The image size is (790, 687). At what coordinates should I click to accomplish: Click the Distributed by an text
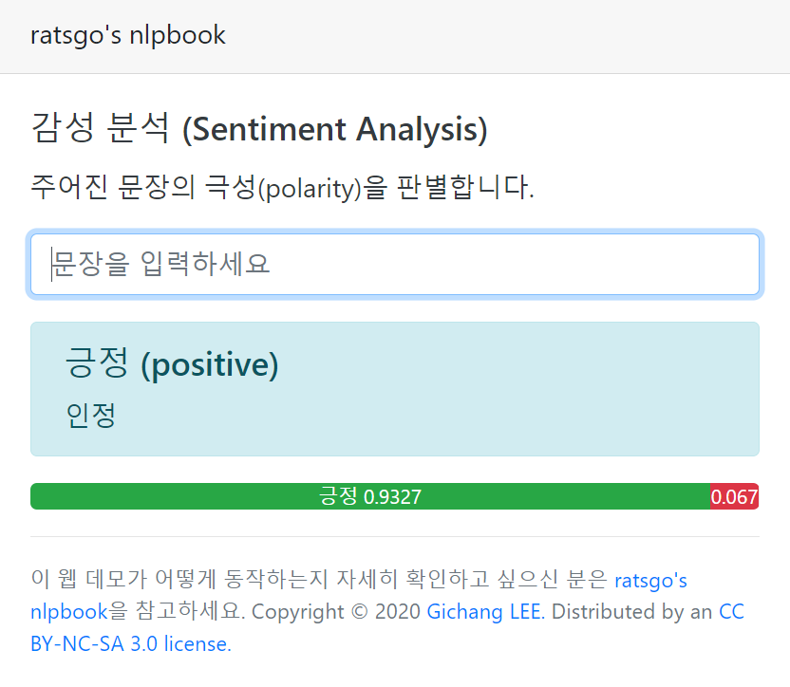(x=631, y=611)
